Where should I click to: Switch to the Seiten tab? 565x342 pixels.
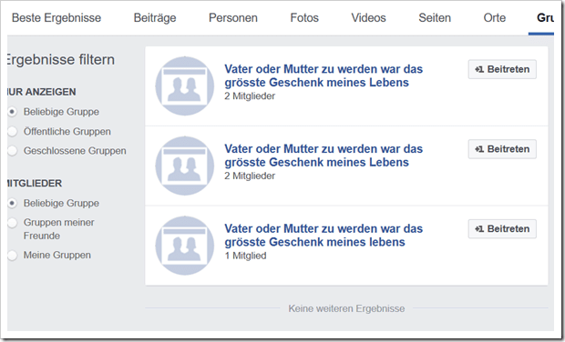click(435, 17)
